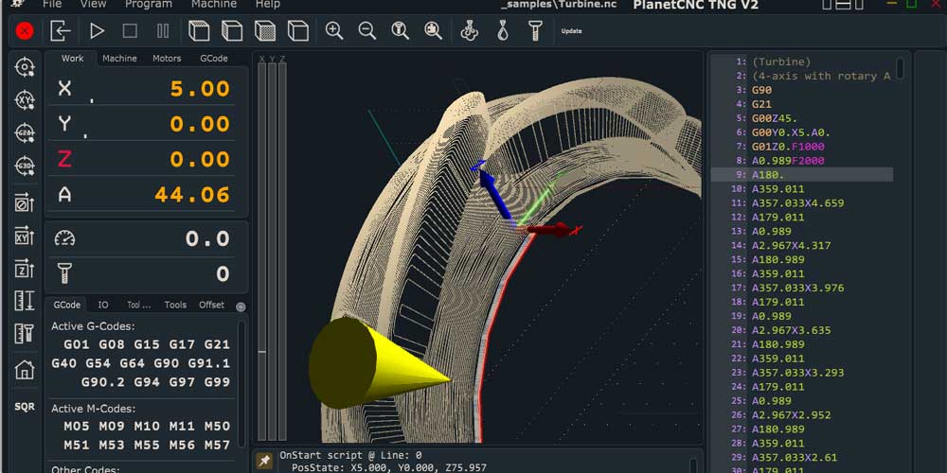This screenshot has width=947, height=473.
Task: Click the small round button beside the Offset tab
Action: click(241, 307)
